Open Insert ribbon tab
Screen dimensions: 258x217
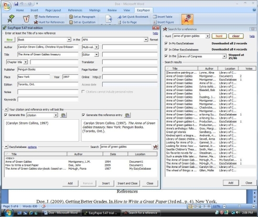click(34, 10)
